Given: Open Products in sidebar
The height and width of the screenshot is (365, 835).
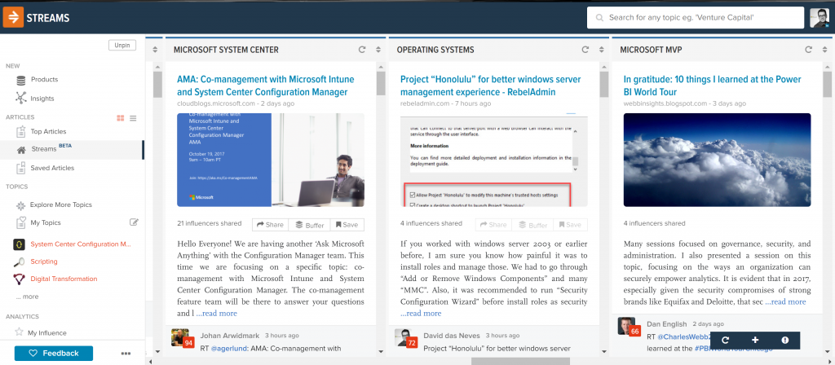Looking at the screenshot, I should tap(45, 79).
